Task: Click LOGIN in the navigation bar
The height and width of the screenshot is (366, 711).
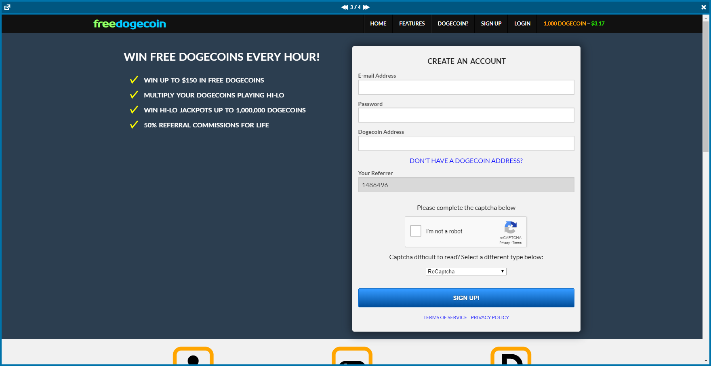Action: (522, 24)
